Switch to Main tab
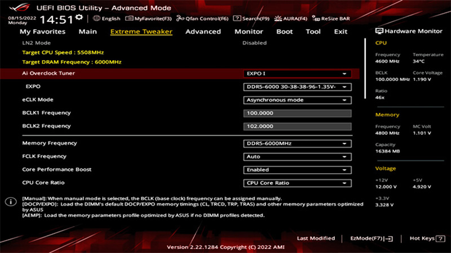This screenshot has width=451, height=253. click(88, 31)
